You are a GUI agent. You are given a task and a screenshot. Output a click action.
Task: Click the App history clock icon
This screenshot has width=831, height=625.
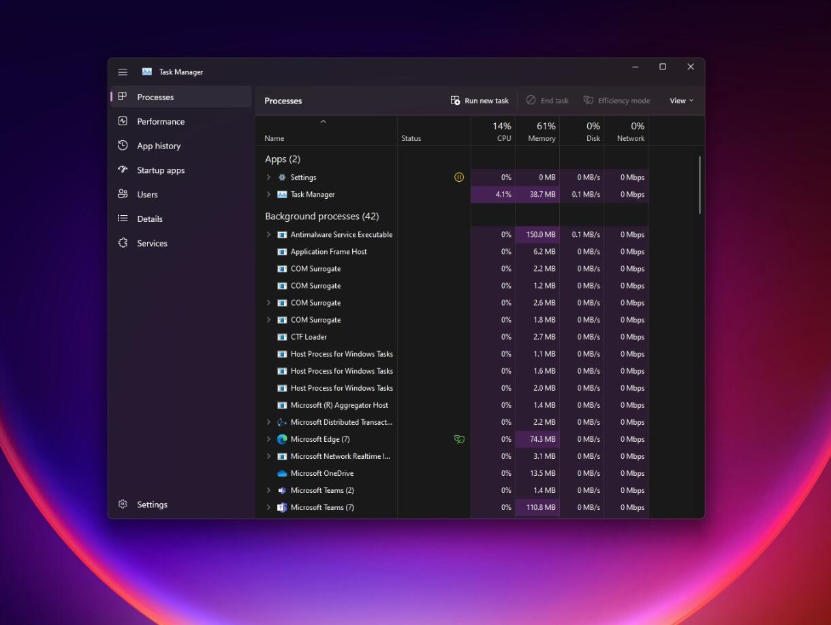coord(123,146)
